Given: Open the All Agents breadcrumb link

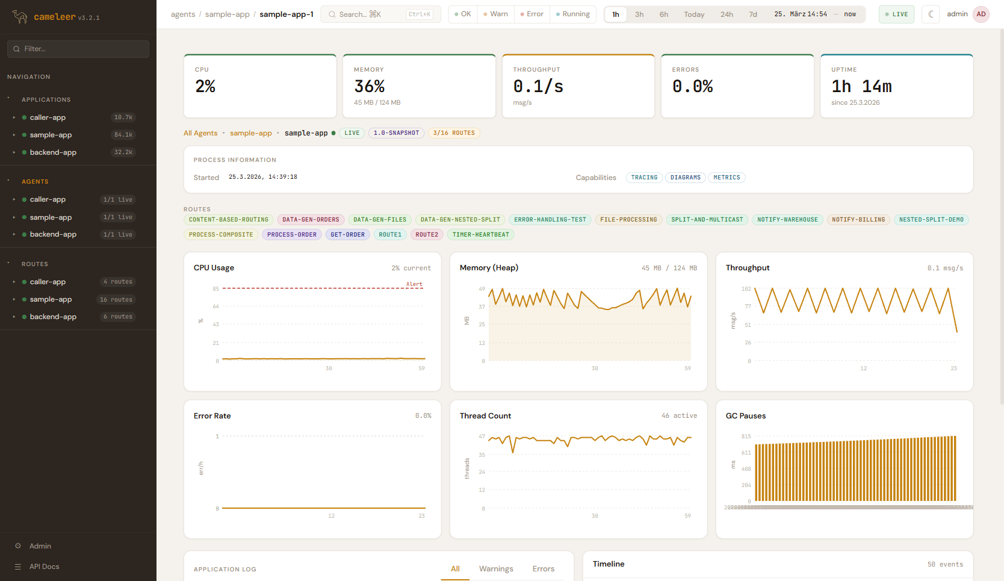Looking at the screenshot, I should 200,133.
